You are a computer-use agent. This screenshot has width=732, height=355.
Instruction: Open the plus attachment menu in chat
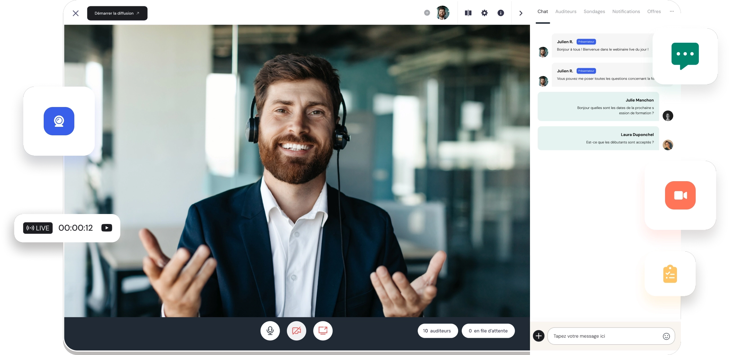coord(539,336)
